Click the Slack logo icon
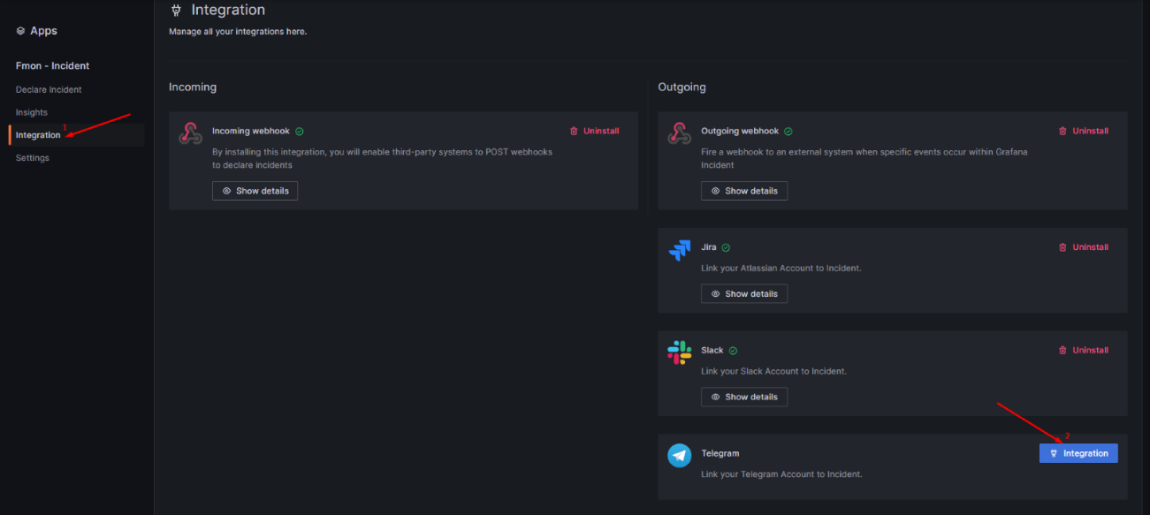This screenshot has height=515, width=1150. 679,352
